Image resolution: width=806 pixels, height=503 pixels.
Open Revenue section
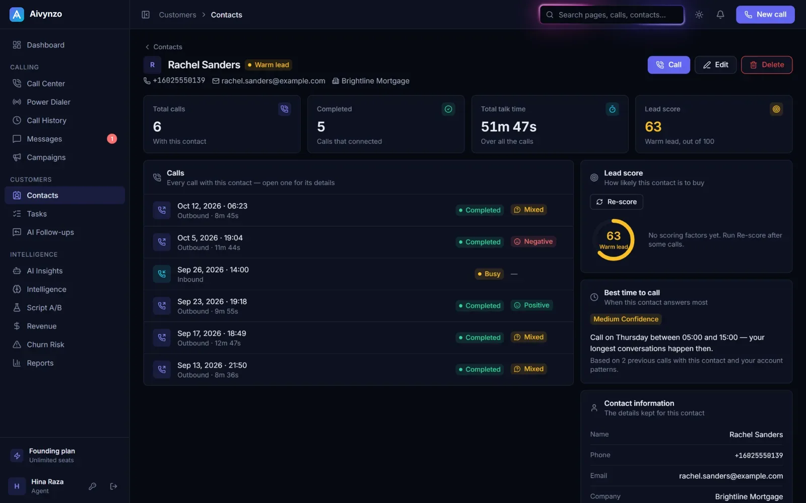64,326
